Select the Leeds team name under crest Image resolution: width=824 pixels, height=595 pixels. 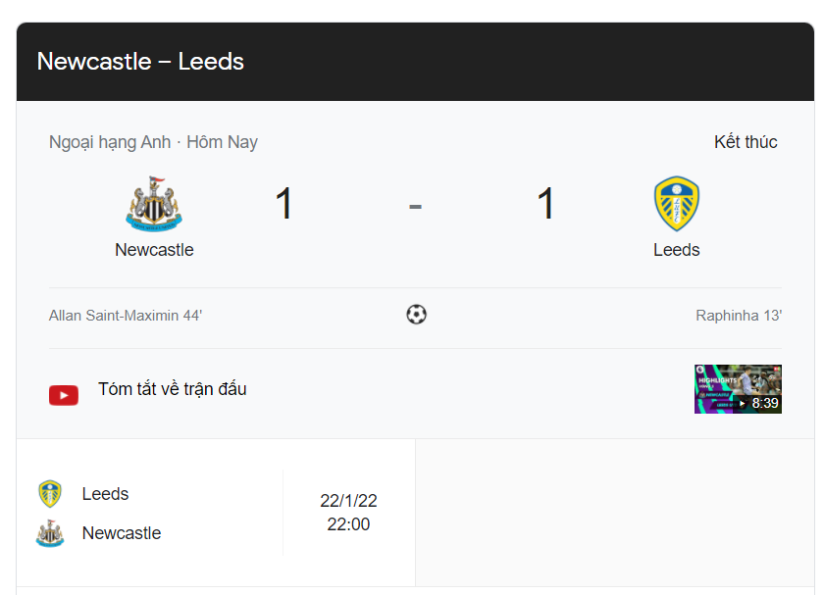click(676, 249)
